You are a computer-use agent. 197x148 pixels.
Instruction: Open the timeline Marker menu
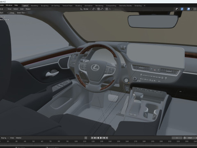[x=18, y=138]
